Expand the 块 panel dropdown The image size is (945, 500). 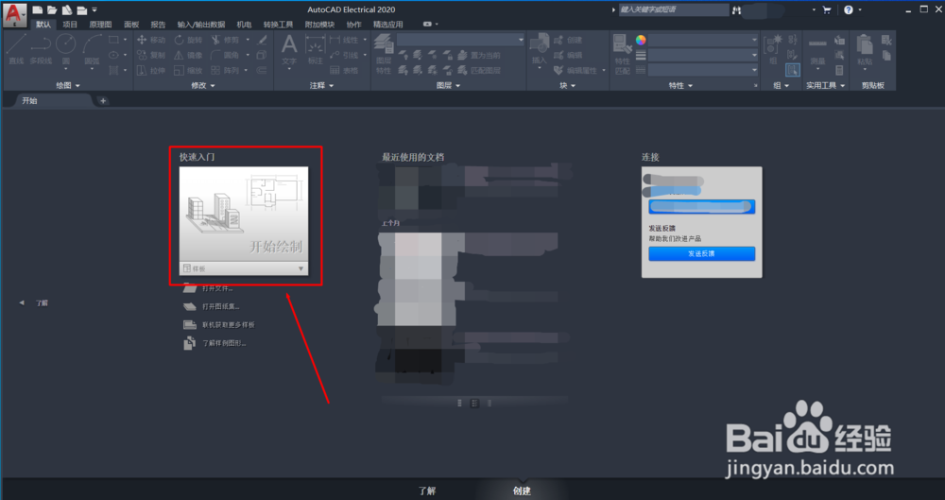coord(567,86)
